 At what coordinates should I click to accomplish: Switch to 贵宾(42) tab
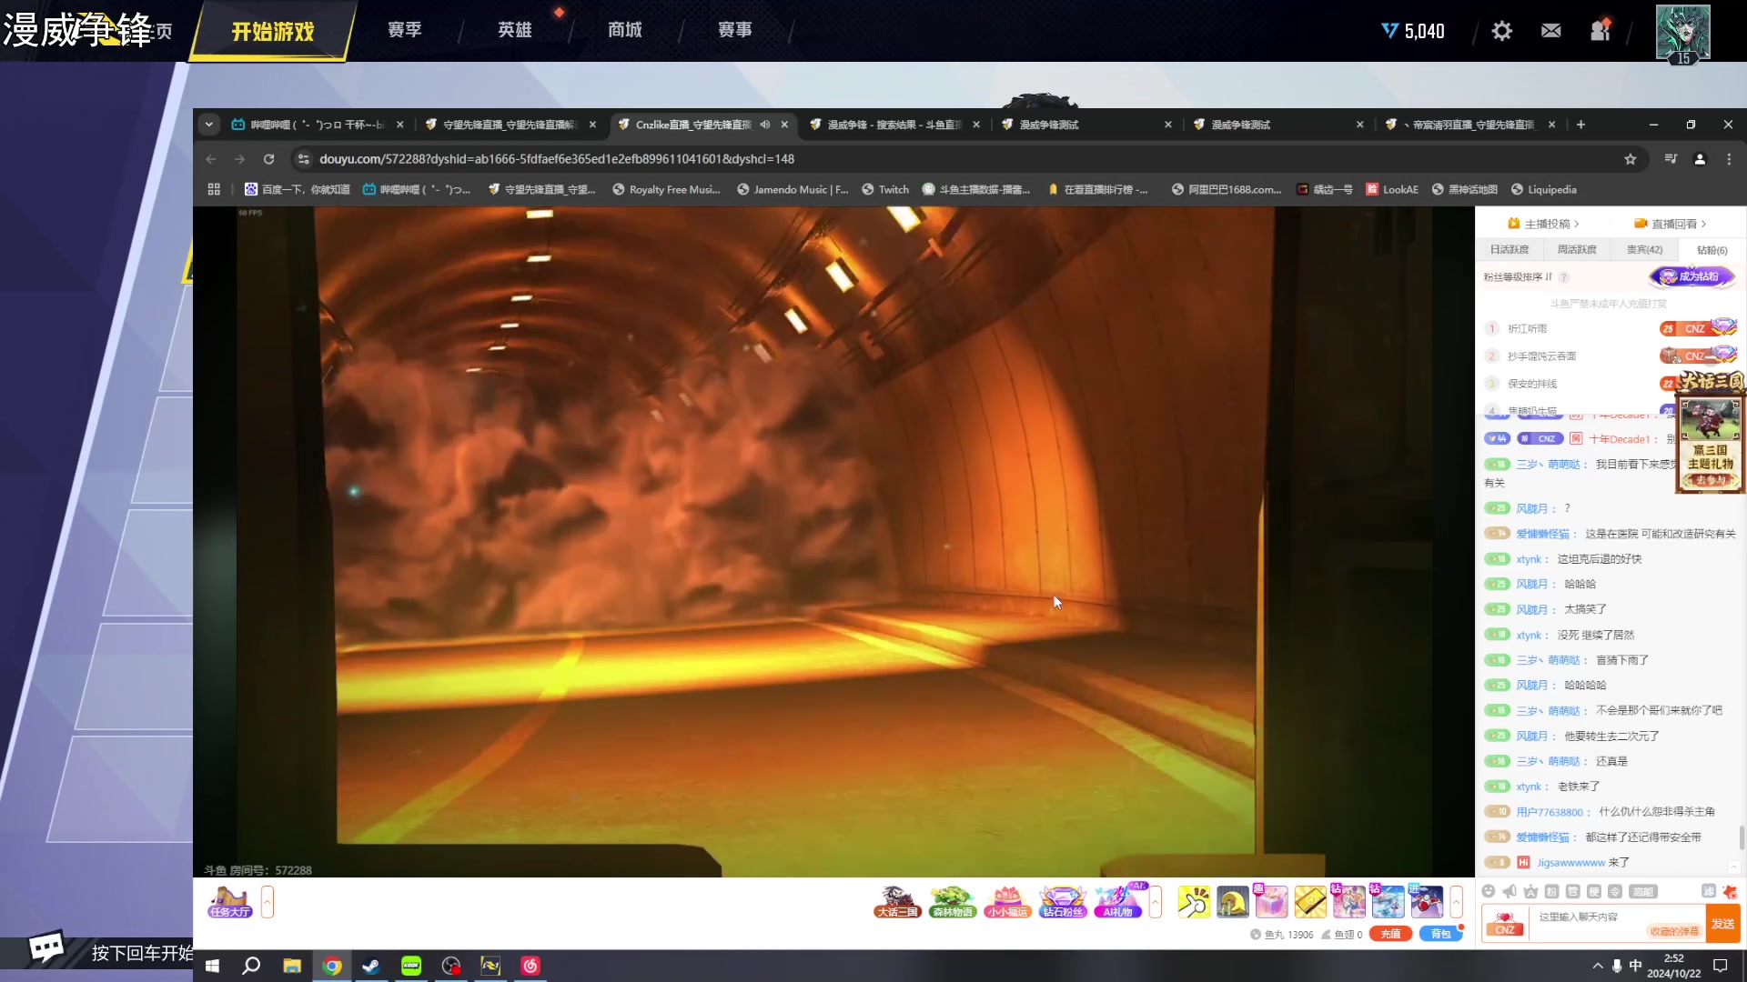coord(1644,249)
